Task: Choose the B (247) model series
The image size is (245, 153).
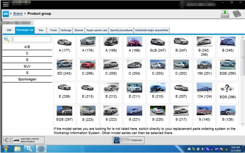Action: (x=181, y=47)
